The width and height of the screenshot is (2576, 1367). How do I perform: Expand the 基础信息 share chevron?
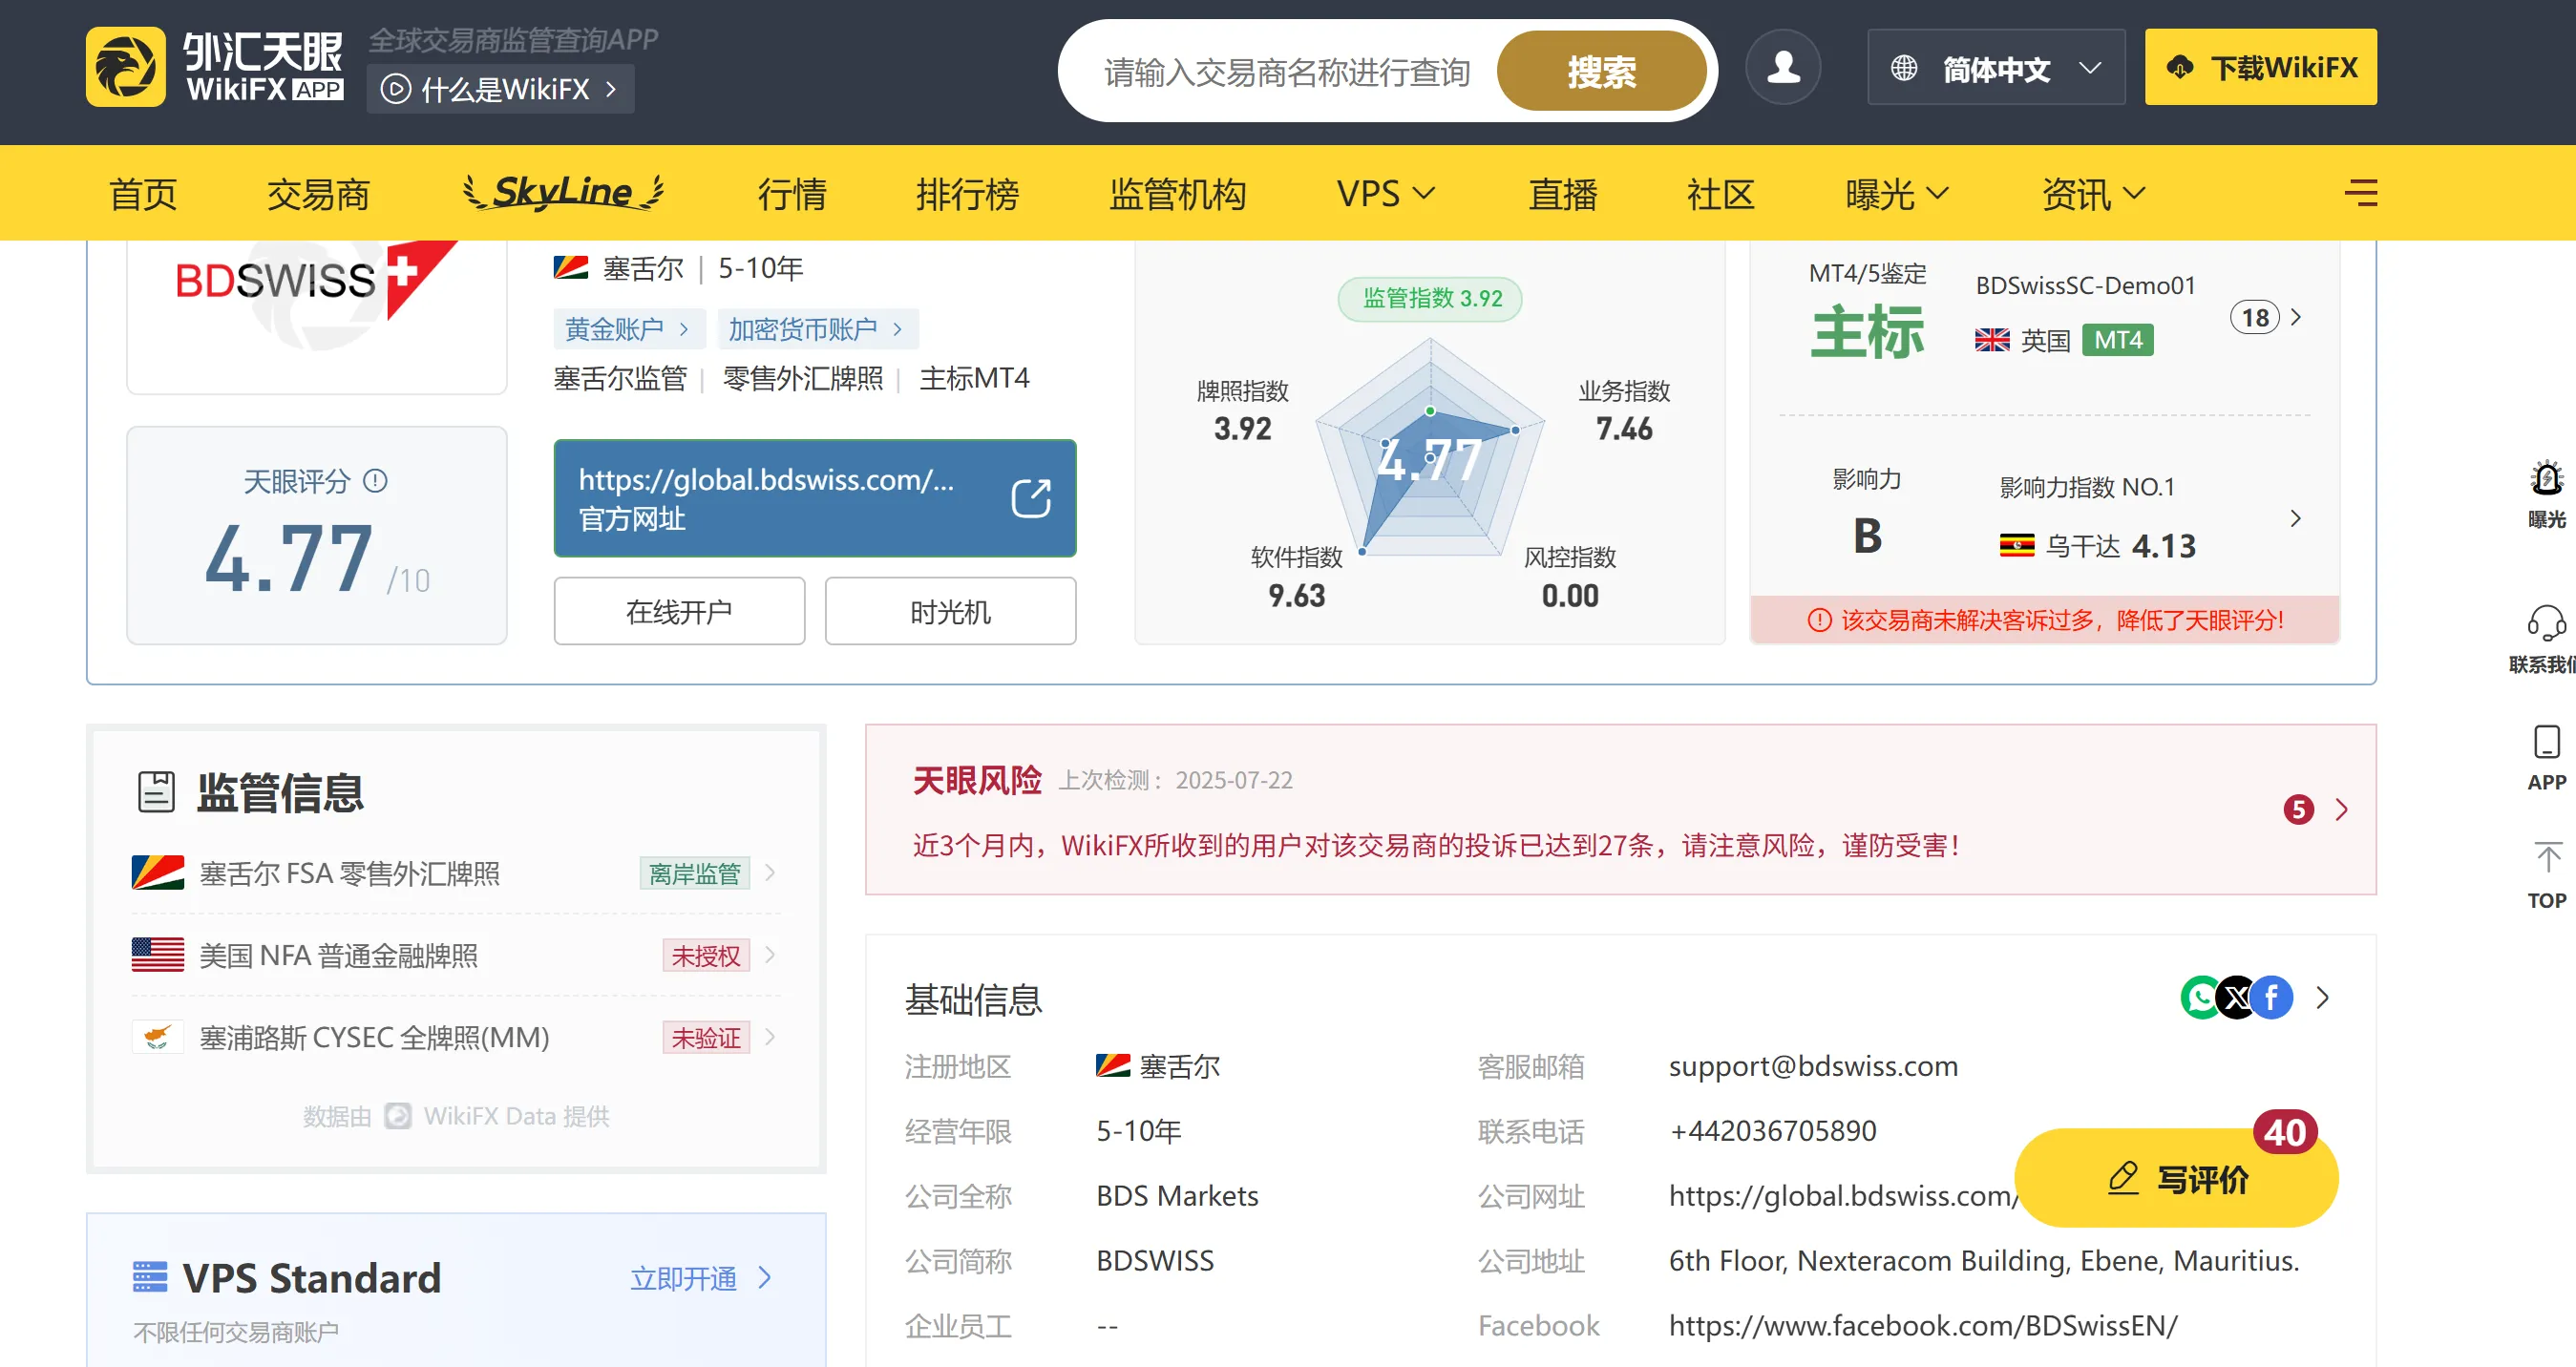coord(2323,997)
